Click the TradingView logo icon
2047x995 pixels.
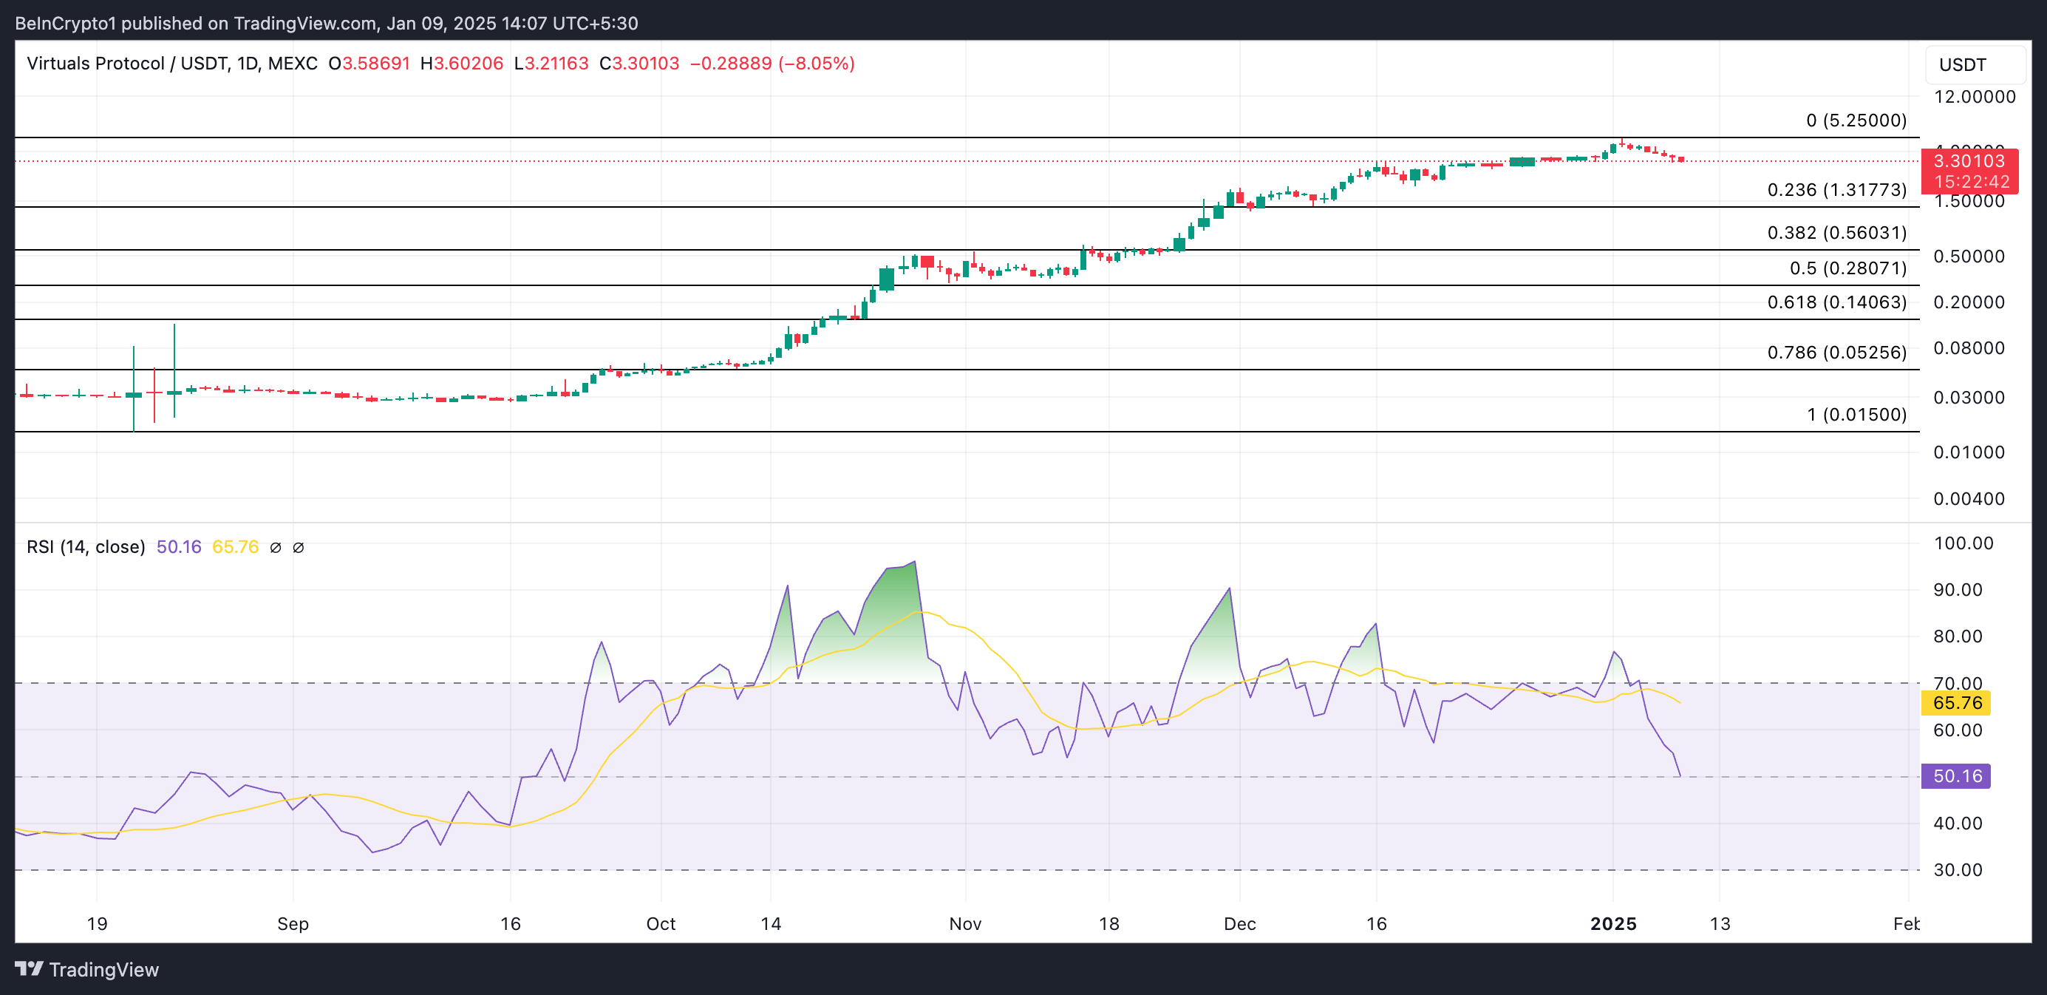pos(30,969)
